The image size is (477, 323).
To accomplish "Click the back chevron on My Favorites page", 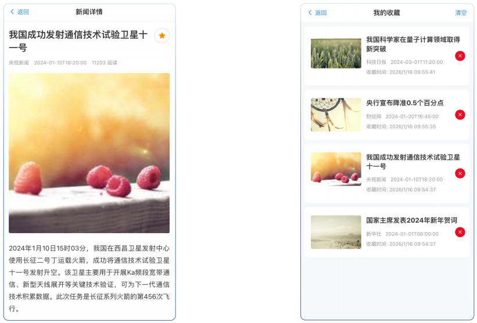I will coord(310,12).
